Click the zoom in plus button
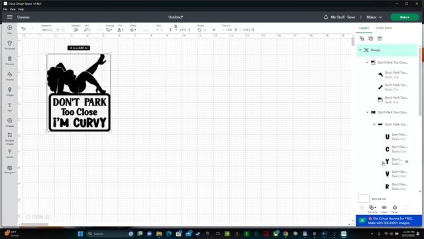424x239 pixels. [x=47, y=217]
